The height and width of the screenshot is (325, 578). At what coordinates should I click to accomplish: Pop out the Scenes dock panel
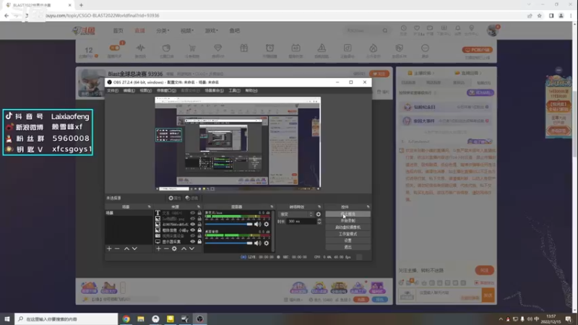click(x=150, y=207)
